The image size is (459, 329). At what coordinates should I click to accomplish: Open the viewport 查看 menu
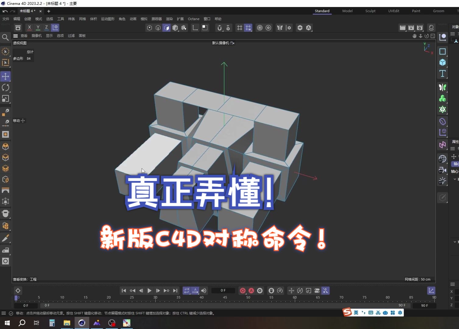coord(24,36)
